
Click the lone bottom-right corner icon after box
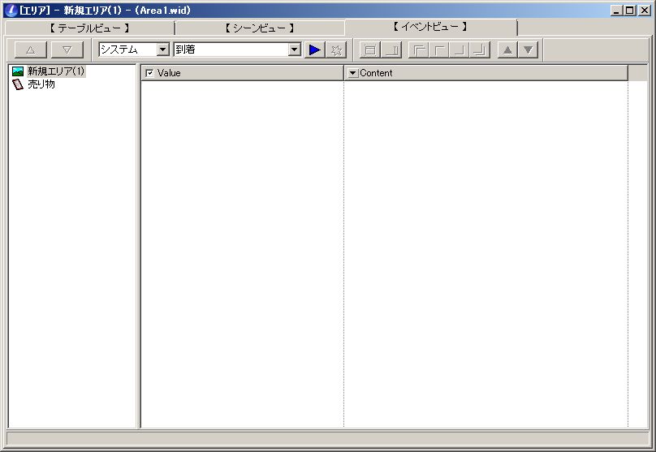pos(391,50)
